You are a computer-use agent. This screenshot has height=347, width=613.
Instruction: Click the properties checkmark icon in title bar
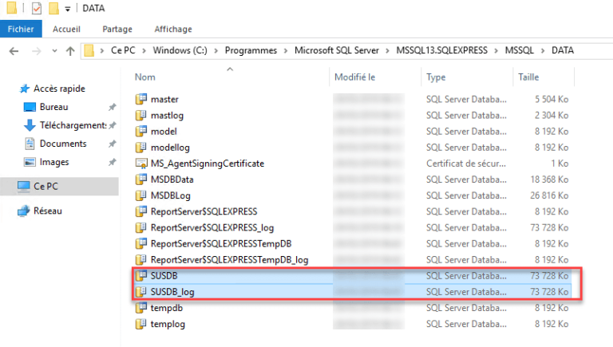(x=37, y=10)
